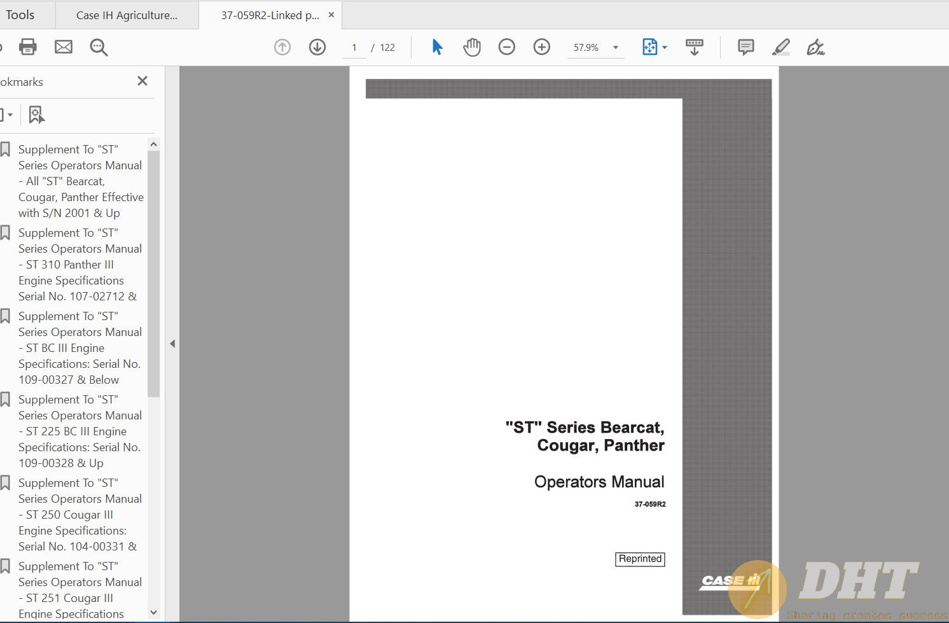Click the bookmarks panel scrollbar thumb
This screenshot has height=623, width=949.
pos(153,274)
